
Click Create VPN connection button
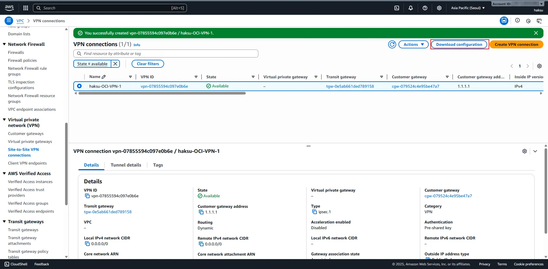click(516, 44)
